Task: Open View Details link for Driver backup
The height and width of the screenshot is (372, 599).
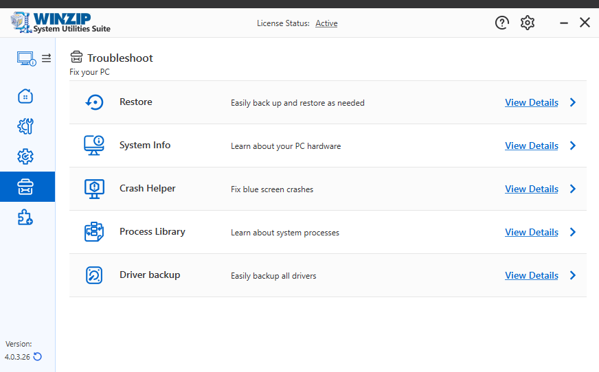Action: 532,275
